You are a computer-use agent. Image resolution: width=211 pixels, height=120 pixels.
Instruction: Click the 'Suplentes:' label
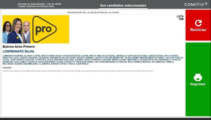coord(7,67)
